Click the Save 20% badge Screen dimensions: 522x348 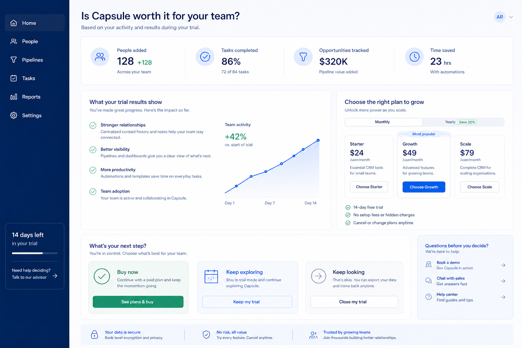467,122
